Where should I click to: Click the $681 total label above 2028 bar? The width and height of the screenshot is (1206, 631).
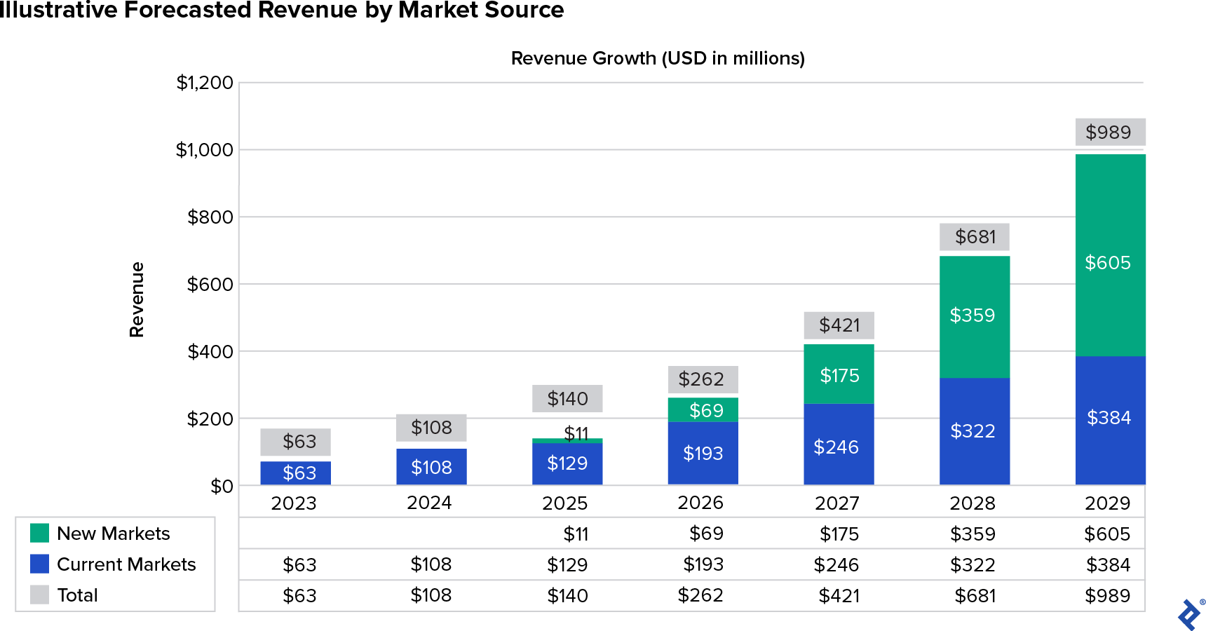coord(975,237)
